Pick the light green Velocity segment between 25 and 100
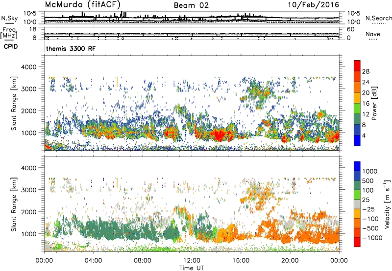This screenshot has width=392, height=271. pyautogui.click(x=357, y=195)
